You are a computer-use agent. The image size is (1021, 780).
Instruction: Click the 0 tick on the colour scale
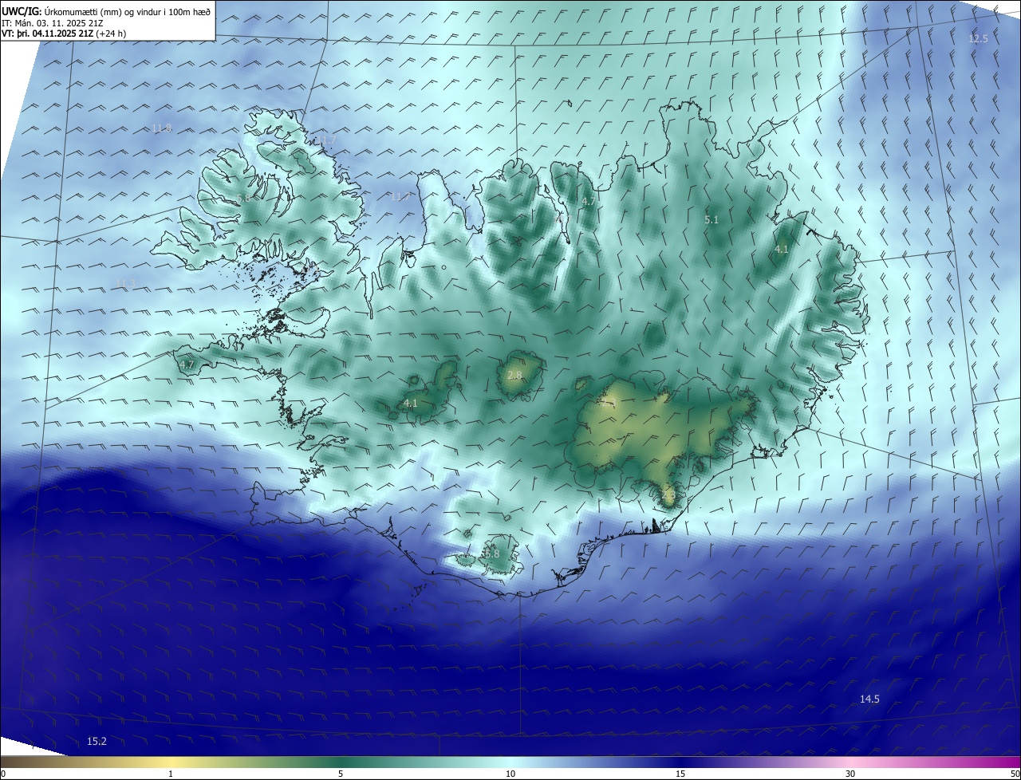pyautogui.click(x=2, y=774)
